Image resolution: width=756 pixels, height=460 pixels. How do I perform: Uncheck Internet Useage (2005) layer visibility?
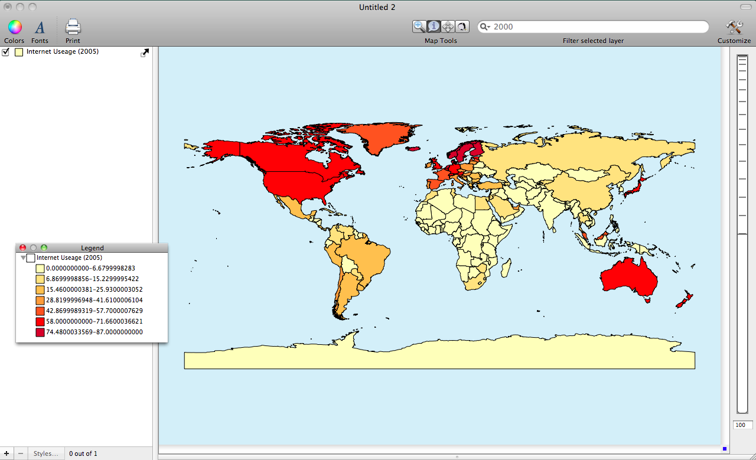[x=6, y=52]
